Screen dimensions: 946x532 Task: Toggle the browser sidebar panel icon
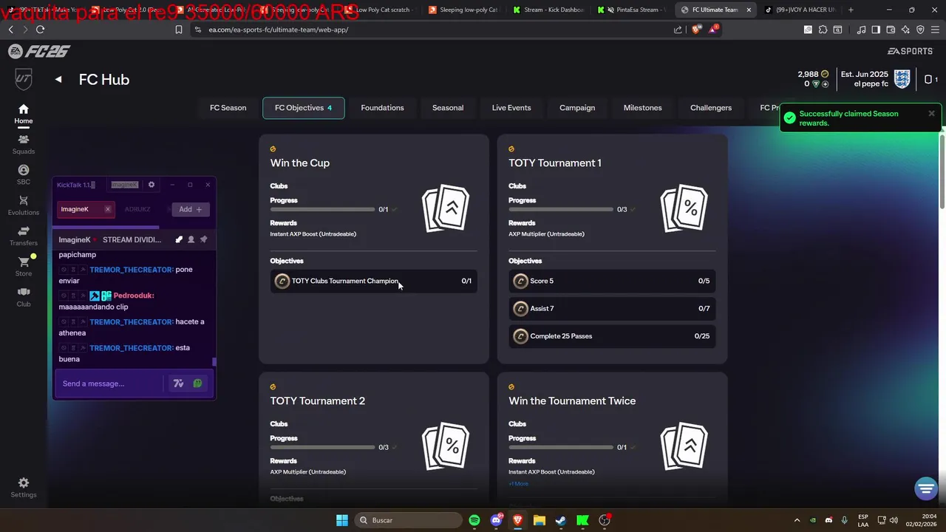point(876,30)
